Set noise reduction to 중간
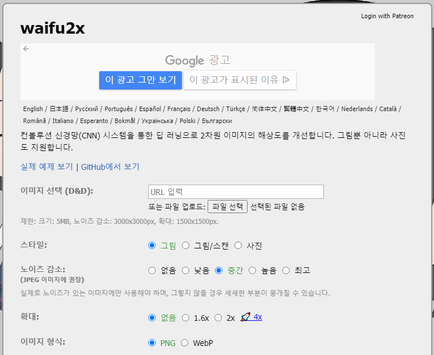434x355 pixels. point(218,270)
